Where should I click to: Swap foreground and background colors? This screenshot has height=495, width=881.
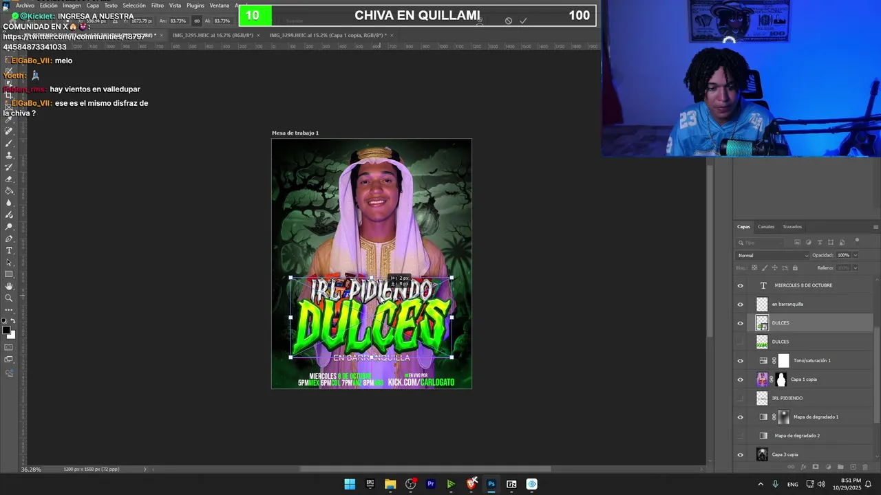pos(13,320)
